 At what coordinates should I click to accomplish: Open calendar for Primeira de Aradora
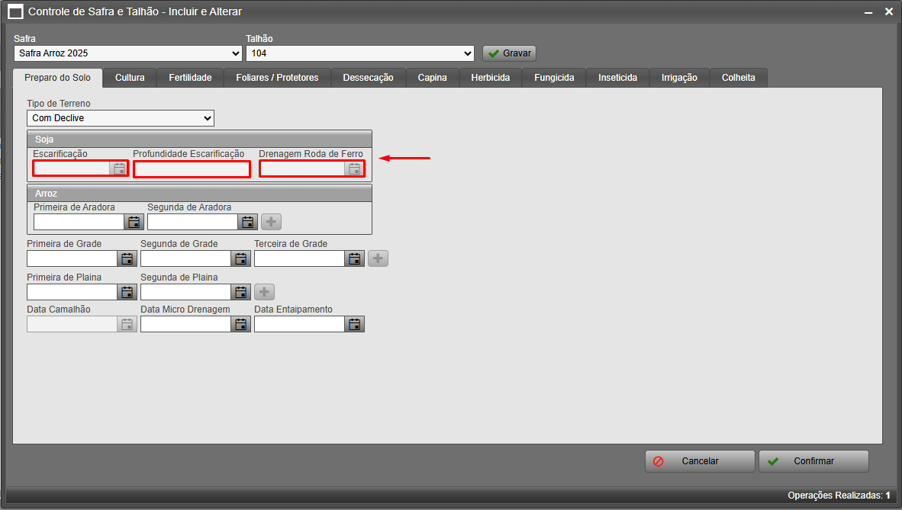(x=134, y=222)
